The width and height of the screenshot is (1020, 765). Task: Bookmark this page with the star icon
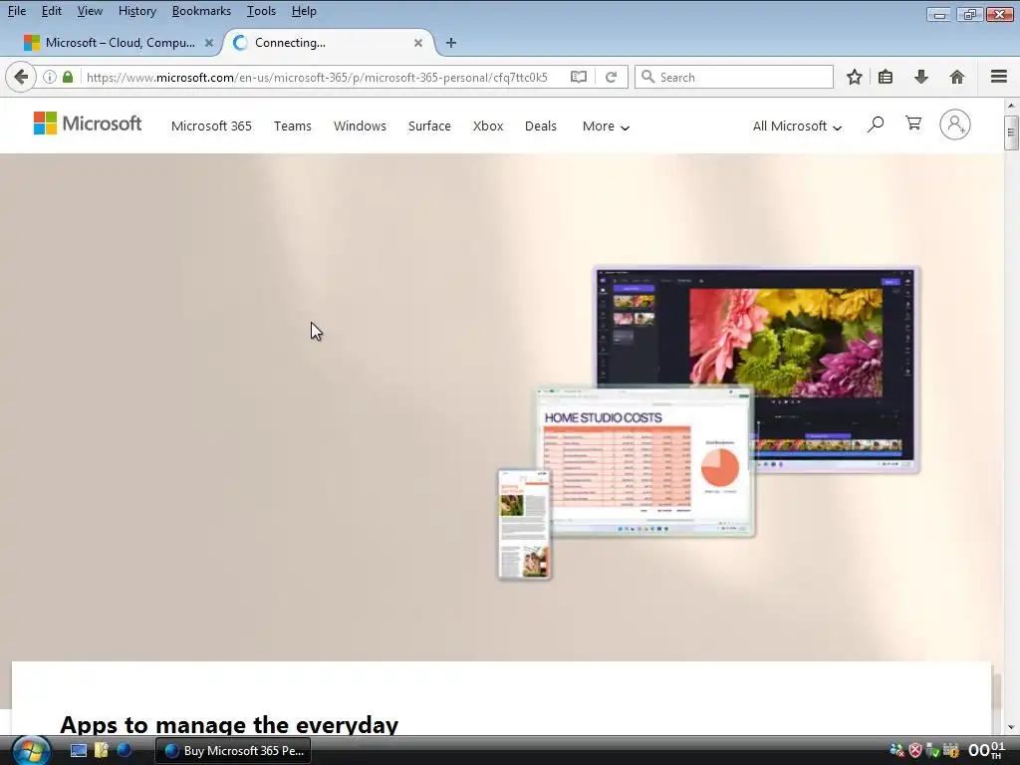click(x=854, y=77)
